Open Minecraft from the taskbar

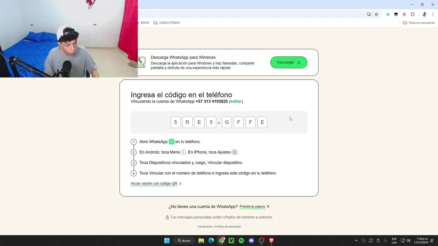click(x=231, y=241)
